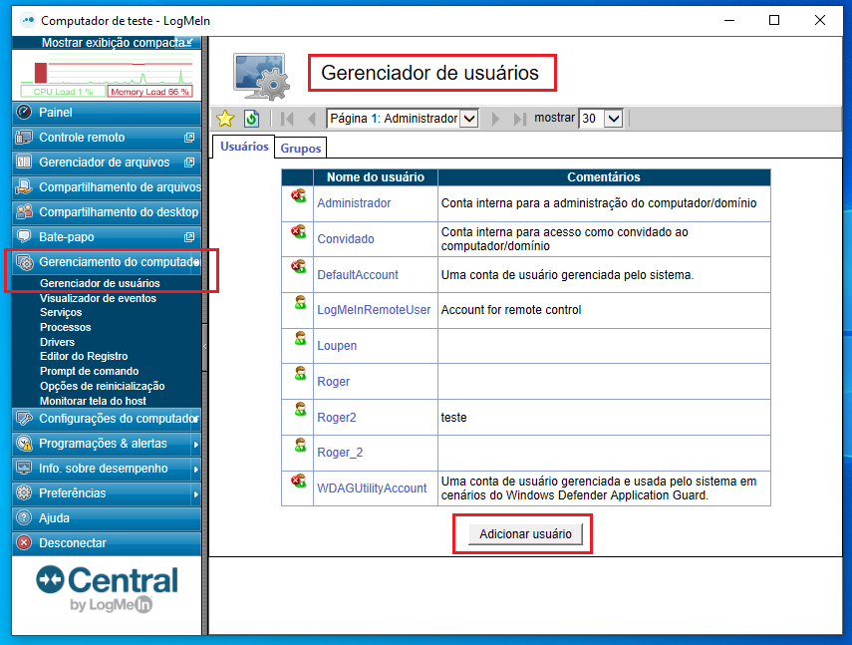Click the Memory Load indicator
The height and width of the screenshot is (645, 852).
149,92
